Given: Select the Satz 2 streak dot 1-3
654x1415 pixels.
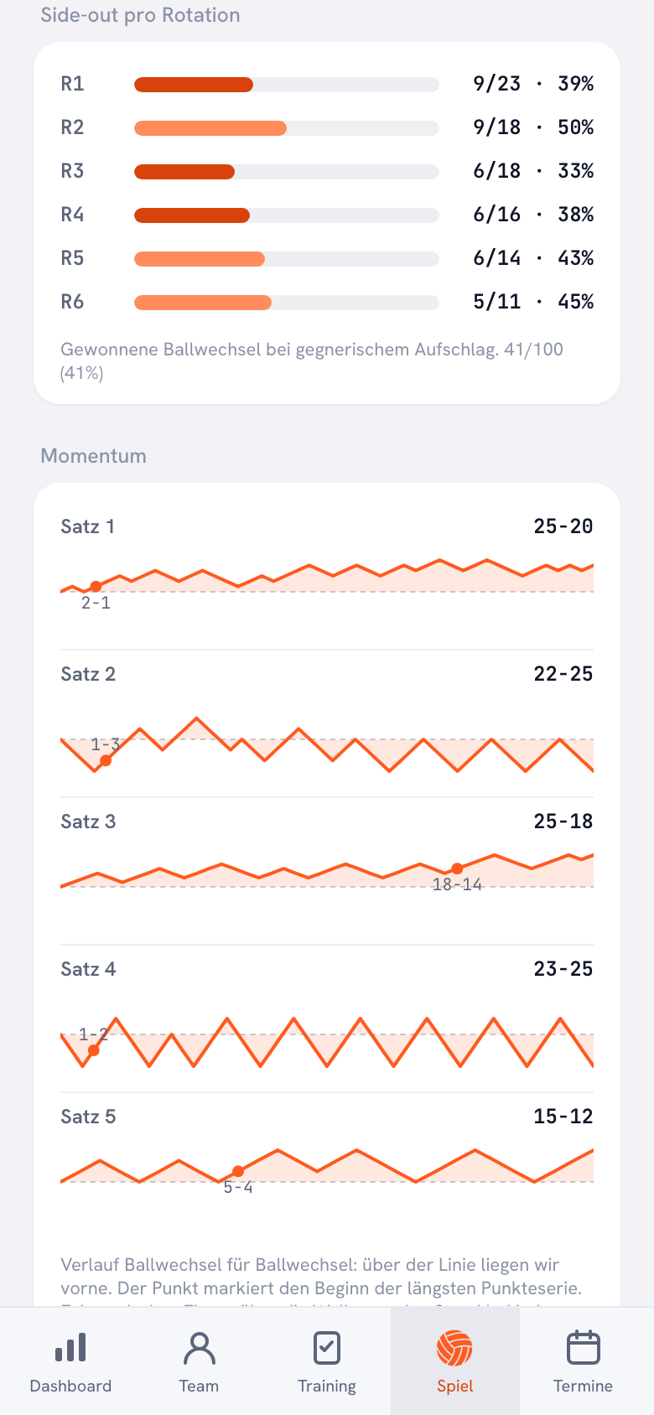Looking at the screenshot, I should coord(106,760).
